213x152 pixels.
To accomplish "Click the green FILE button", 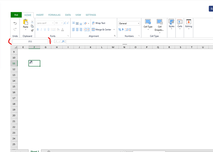I will (x=16, y=15).
